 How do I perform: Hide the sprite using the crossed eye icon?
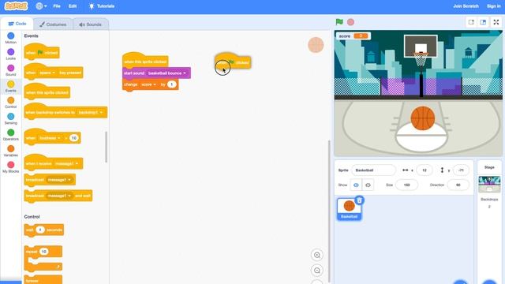(x=368, y=185)
